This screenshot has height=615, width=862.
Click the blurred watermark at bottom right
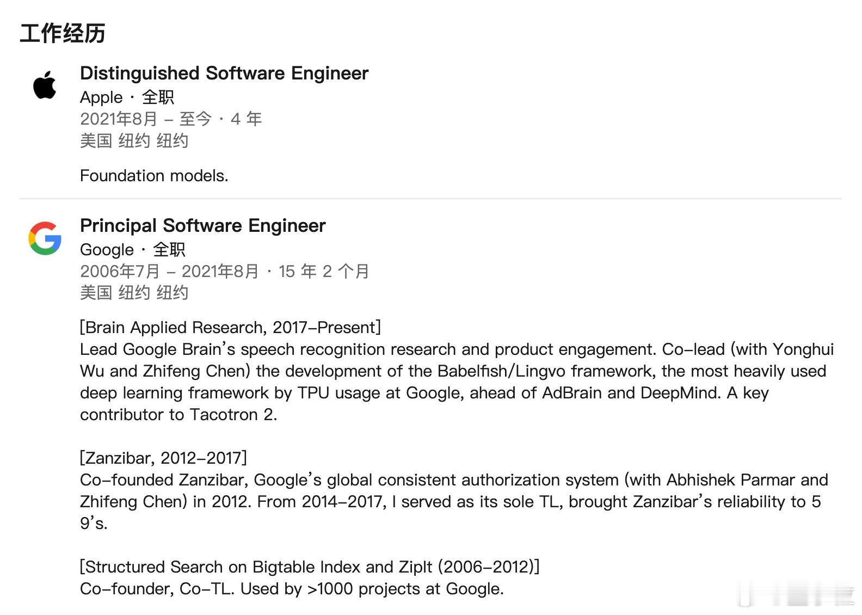click(797, 595)
